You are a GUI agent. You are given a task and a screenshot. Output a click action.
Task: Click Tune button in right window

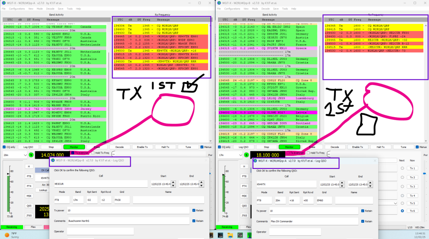pyautogui.click(x=404, y=147)
